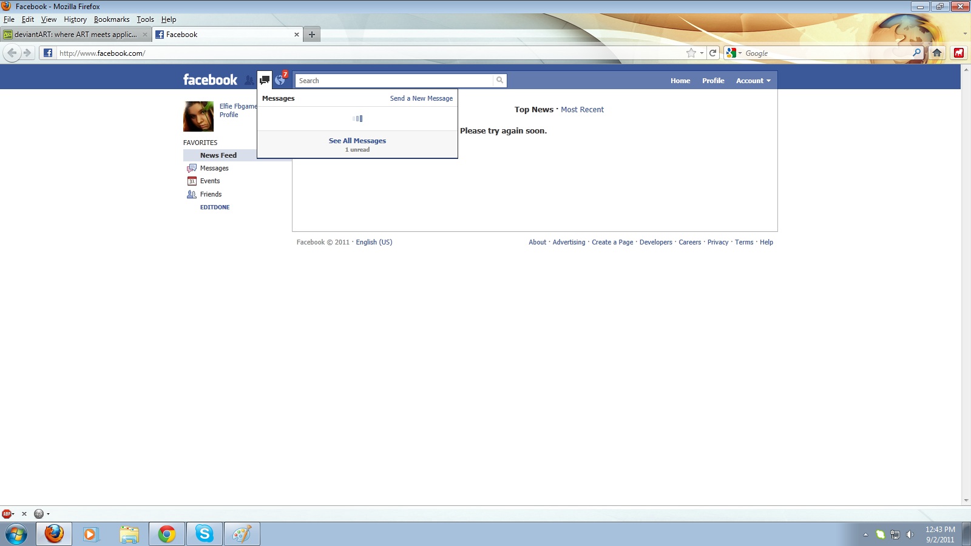Switch feed to Most Recent
This screenshot has height=546, width=971.
tap(582, 110)
